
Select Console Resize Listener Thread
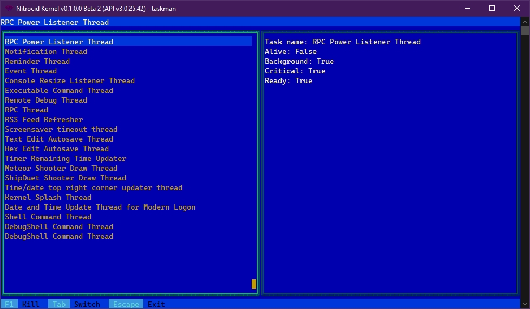[70, 81]
